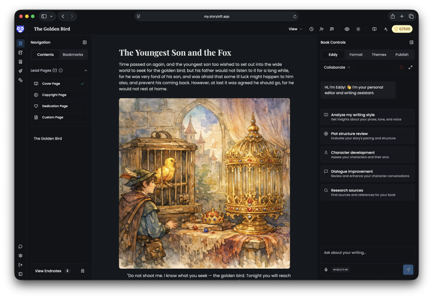Screen dimensions: 433x299
Task: Click the panel layout icon at sidebar bottom
Action: click(20, 274)
